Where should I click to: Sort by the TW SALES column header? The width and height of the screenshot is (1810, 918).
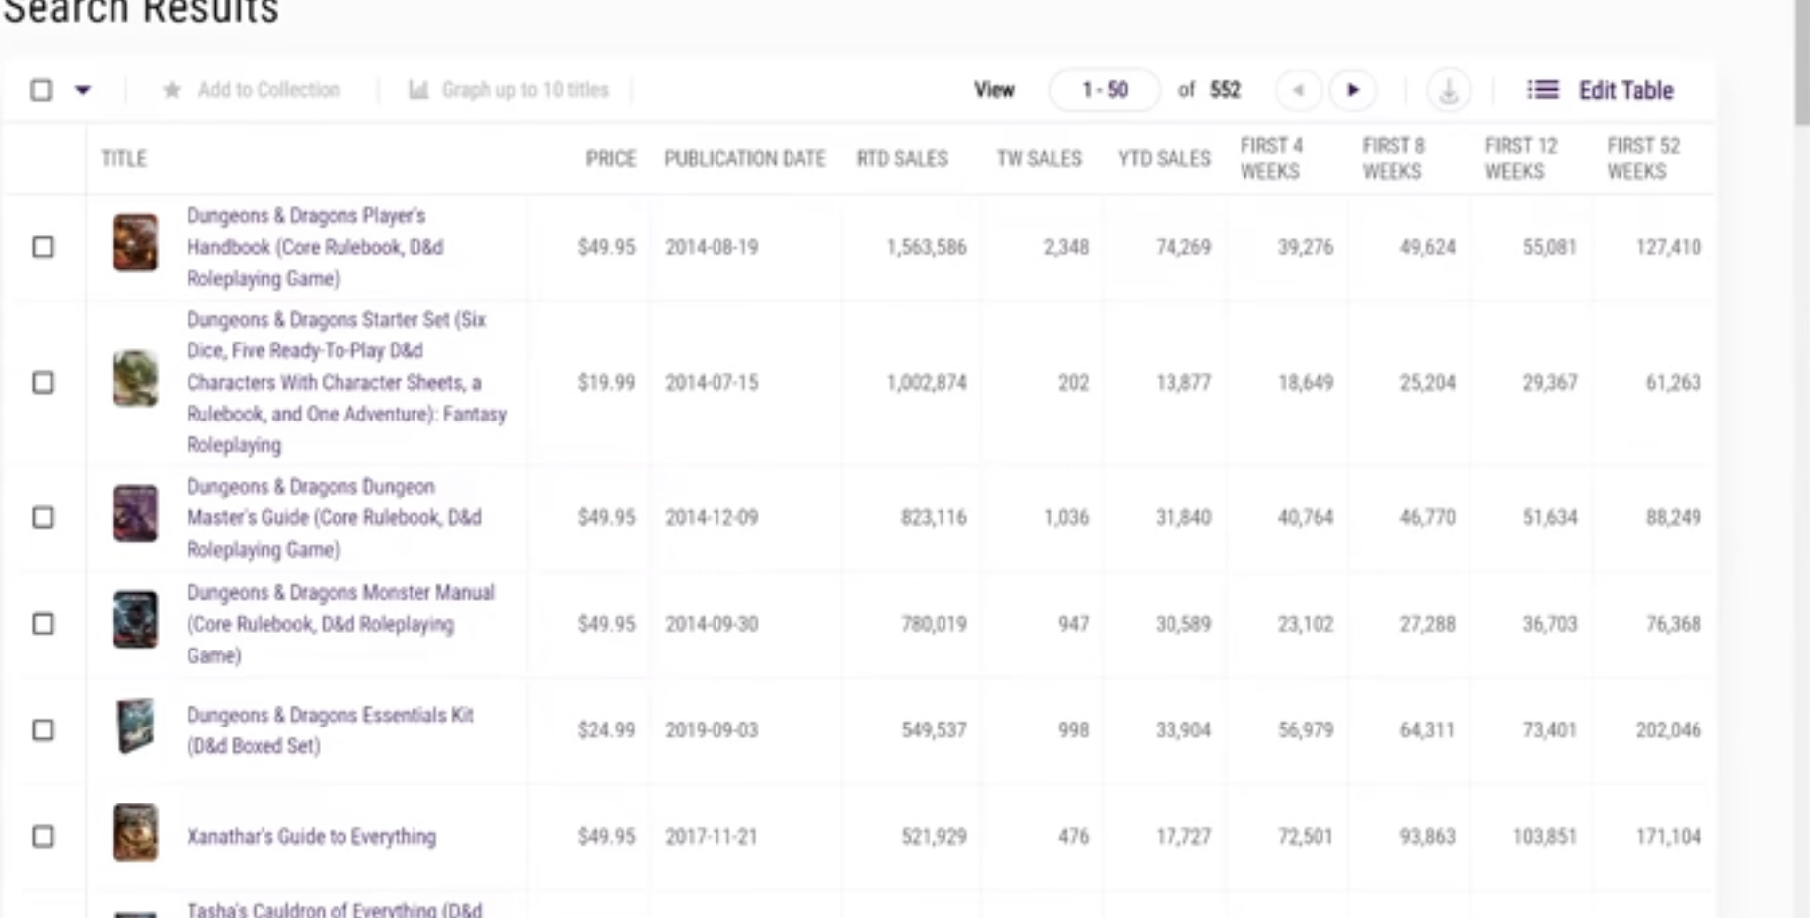click(x=1038, y=158)
